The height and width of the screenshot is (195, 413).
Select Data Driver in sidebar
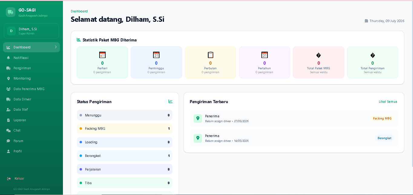point(31,99)
